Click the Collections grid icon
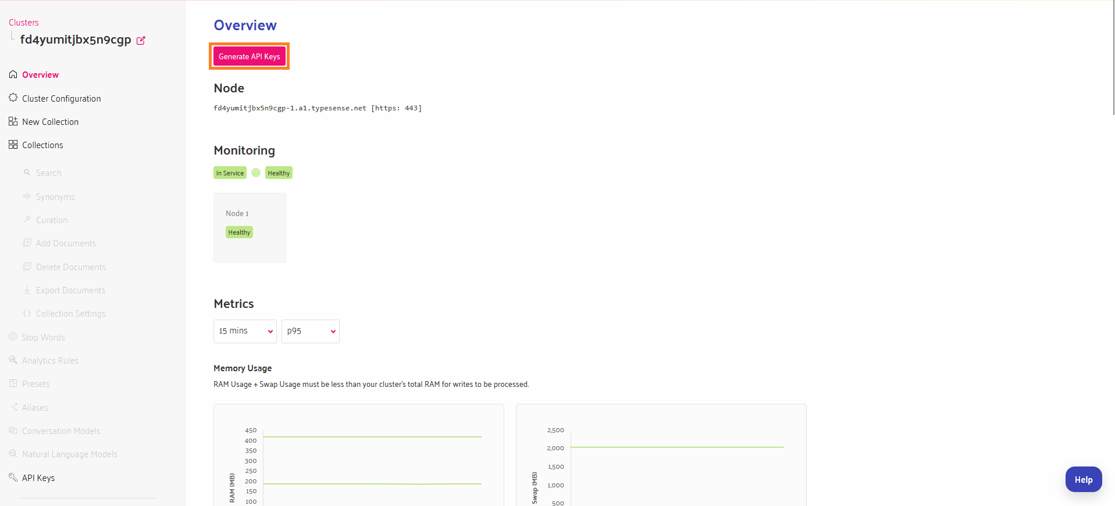 (x=13, y=145)
